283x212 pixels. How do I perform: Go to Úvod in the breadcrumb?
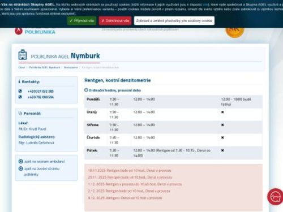pyautogui.click(x=22, y=67)
